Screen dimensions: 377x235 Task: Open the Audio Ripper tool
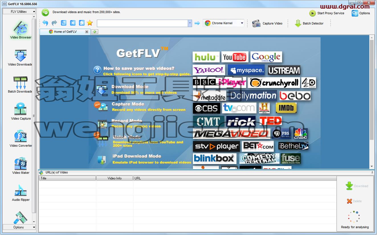pyautogui.click(x=21, y=193)
